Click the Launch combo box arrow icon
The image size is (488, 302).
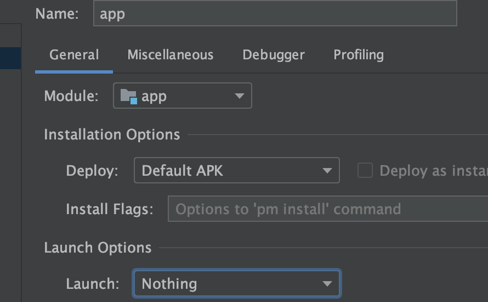pyautogui.click(x=327, y=284)
